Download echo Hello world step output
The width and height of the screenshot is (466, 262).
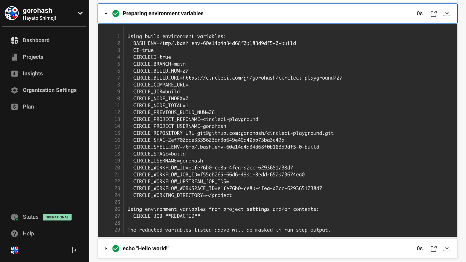[x=447, y=248]
